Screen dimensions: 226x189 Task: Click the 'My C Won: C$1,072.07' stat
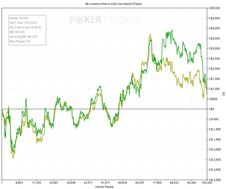[x=24, y=23]
